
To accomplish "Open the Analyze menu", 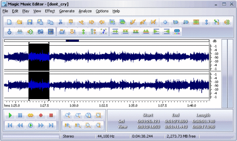I will click(x=85, y=11).
